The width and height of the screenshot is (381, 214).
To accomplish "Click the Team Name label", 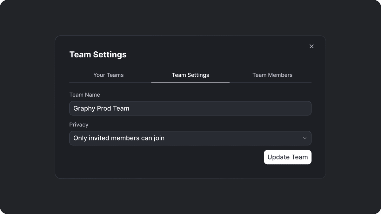I will 84,95.
